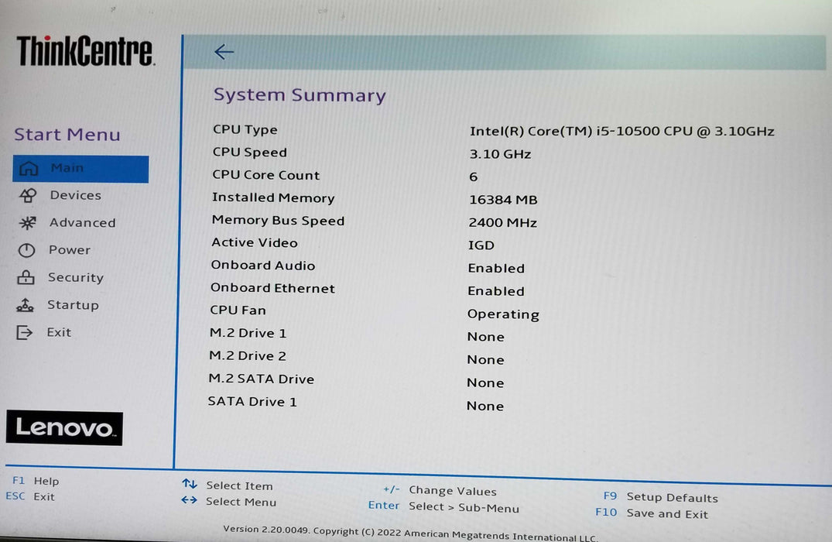Open the Main menu item
The height and width of the screenshot is (542, 832).
[80, 169]
